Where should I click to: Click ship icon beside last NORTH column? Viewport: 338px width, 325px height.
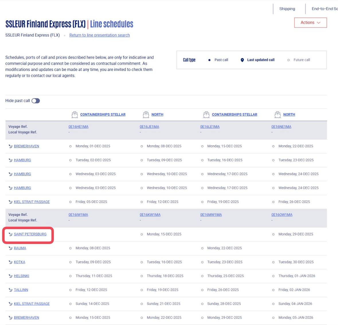pyautogui.click(x=278, y=115)
